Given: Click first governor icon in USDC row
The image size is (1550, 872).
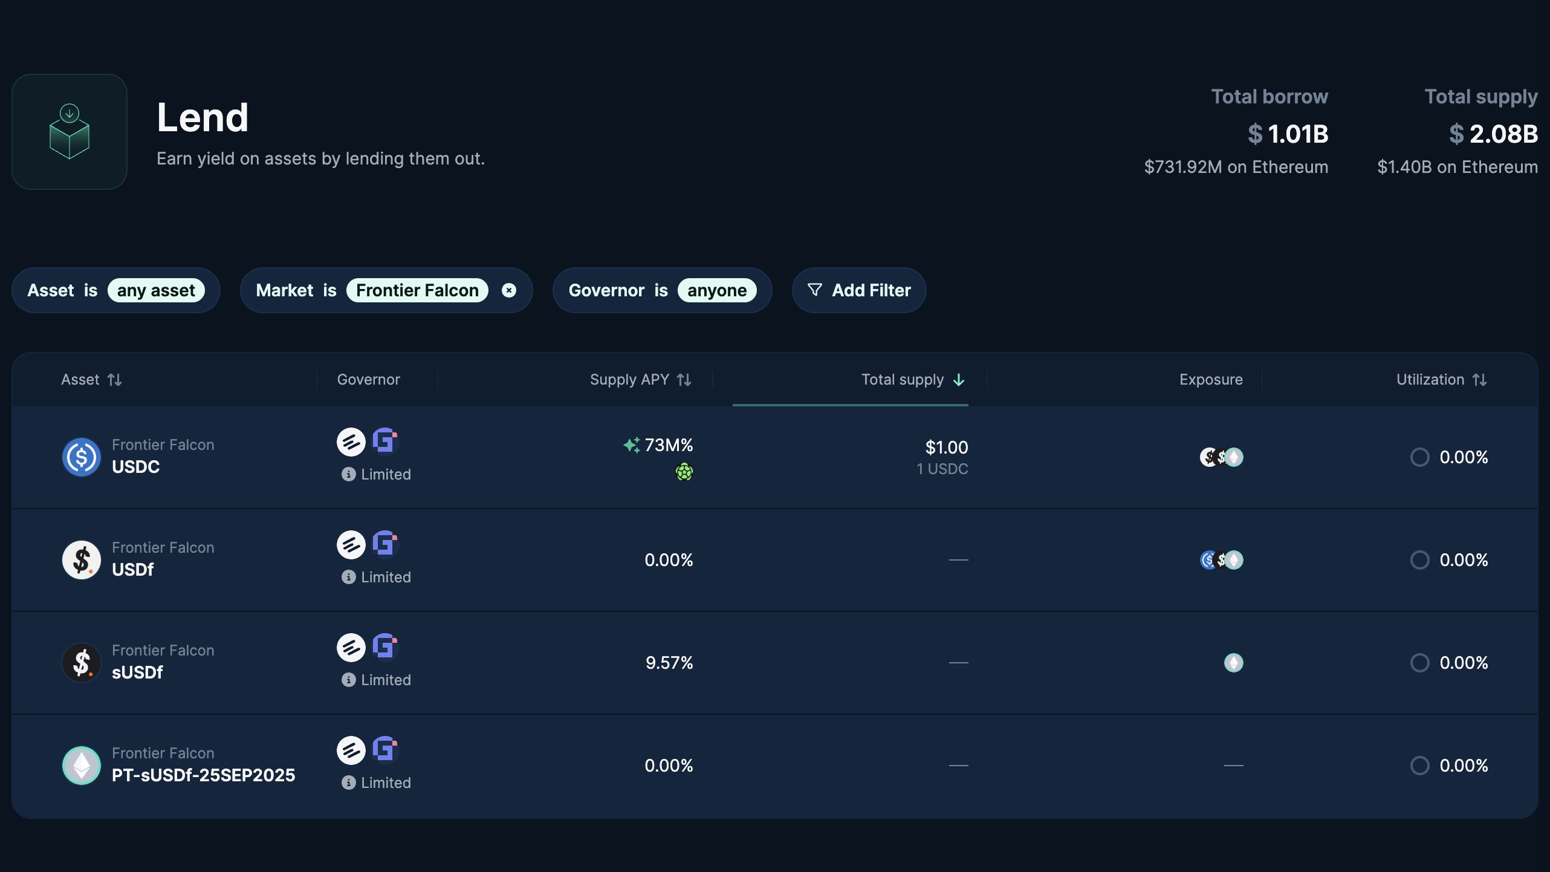Looking at the screenshot, I should (x=351, y=442).
